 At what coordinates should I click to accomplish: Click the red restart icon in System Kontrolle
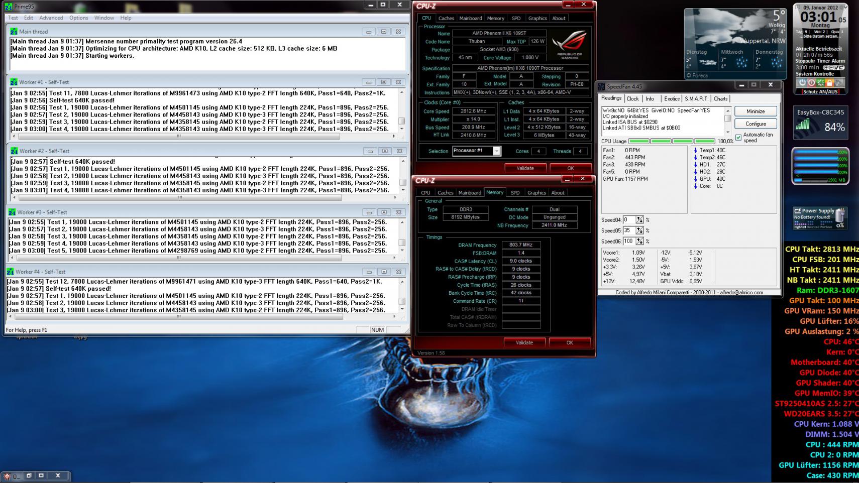(811, 82)
